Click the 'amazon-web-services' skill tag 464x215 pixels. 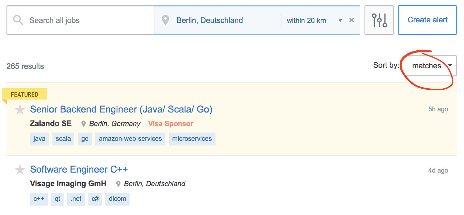[x=130, y=139]
